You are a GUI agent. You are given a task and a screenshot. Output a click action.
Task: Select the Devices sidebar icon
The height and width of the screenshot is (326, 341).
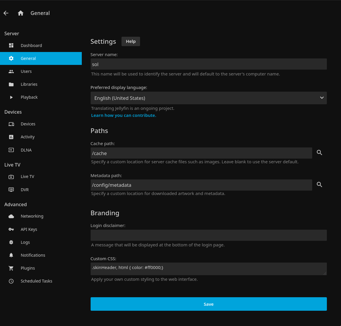click(x=11, y=124)
